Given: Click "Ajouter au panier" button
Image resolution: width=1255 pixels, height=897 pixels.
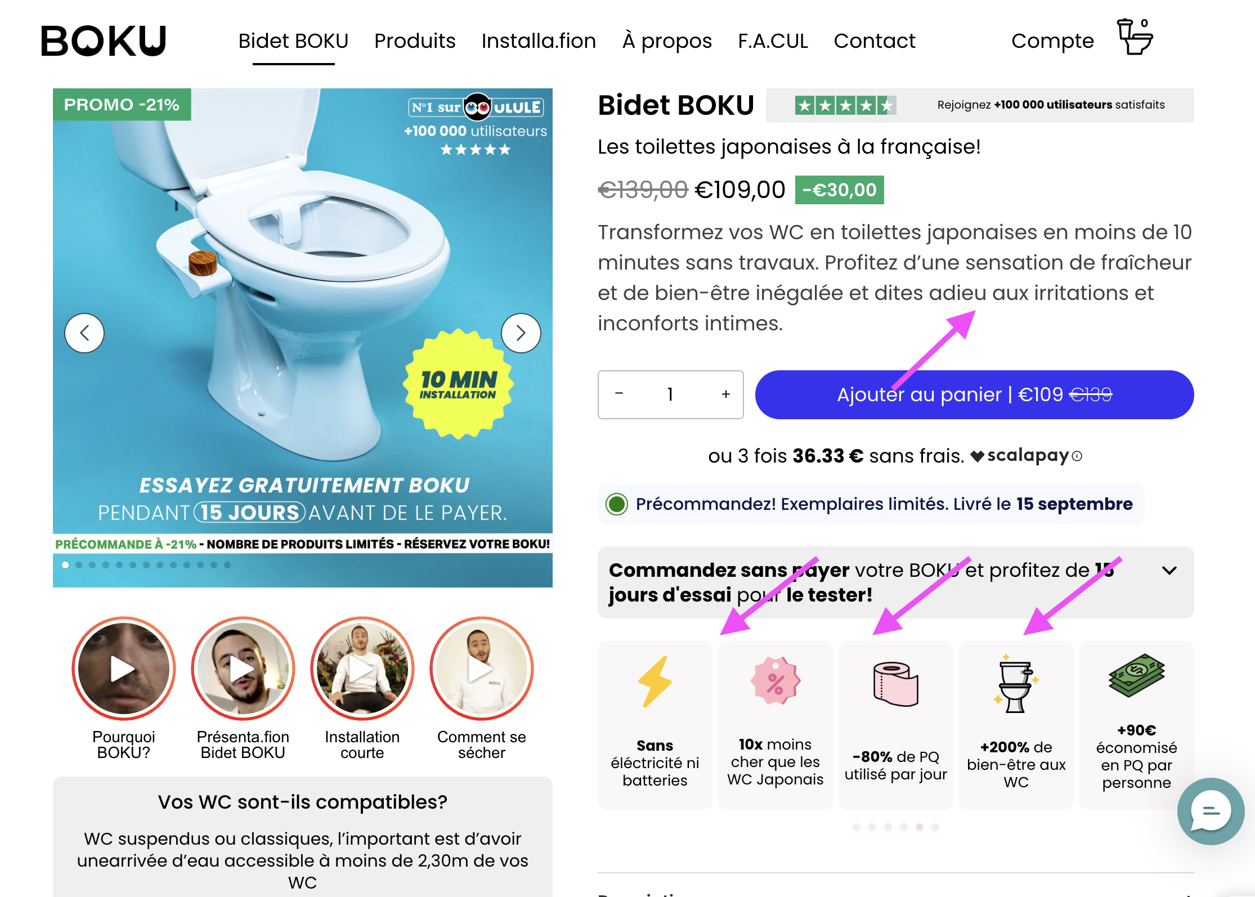Looking at the screenshot, I should 974,394.
